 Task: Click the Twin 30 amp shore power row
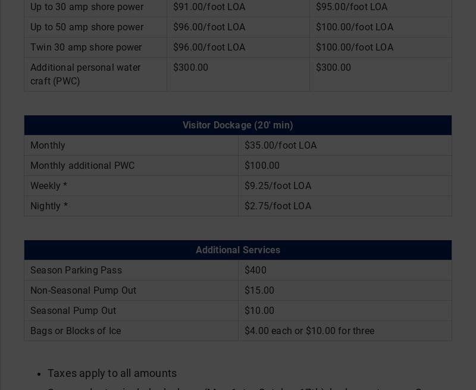coord(86,48)
